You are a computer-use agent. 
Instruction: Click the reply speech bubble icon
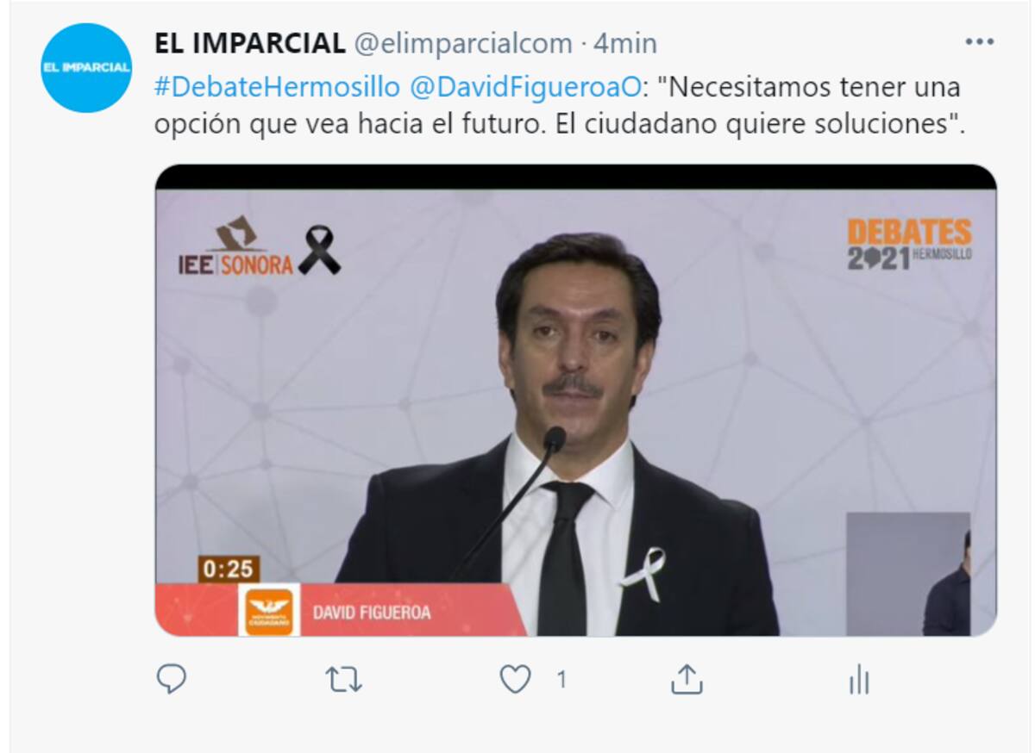[172, 680]
